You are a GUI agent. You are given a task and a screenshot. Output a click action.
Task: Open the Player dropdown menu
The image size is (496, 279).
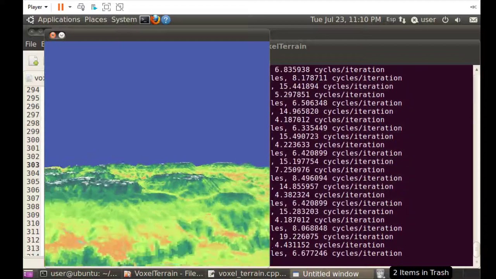[x=38, y=7]
